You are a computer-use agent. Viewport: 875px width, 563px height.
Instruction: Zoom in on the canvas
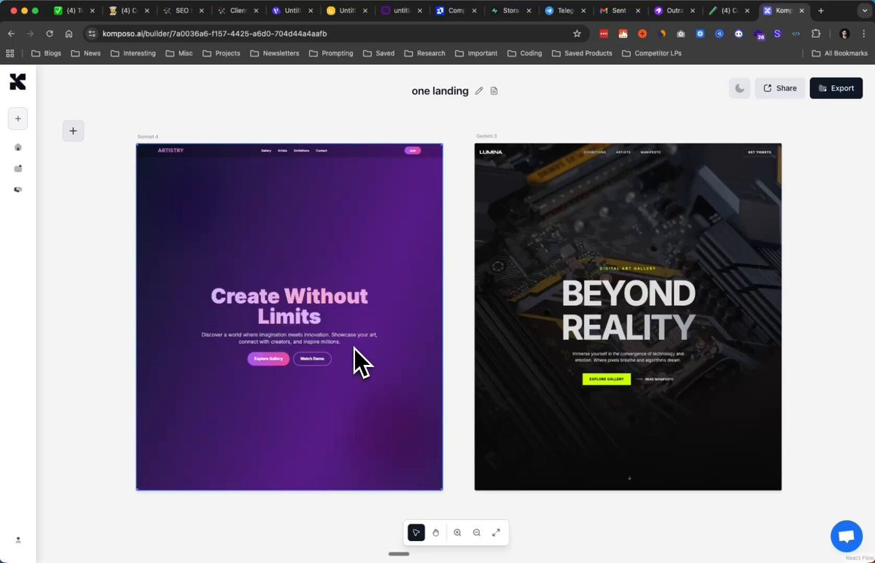[457, 532]
